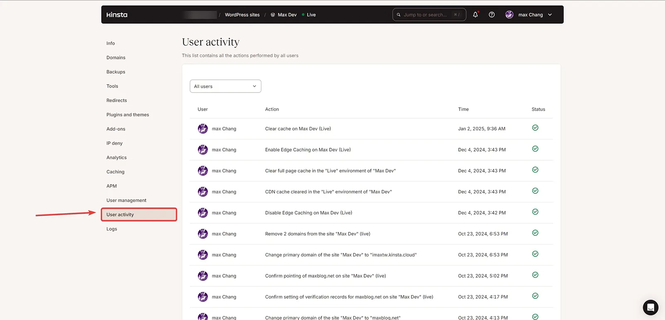Open APM in sidebar

click(111, 186)
